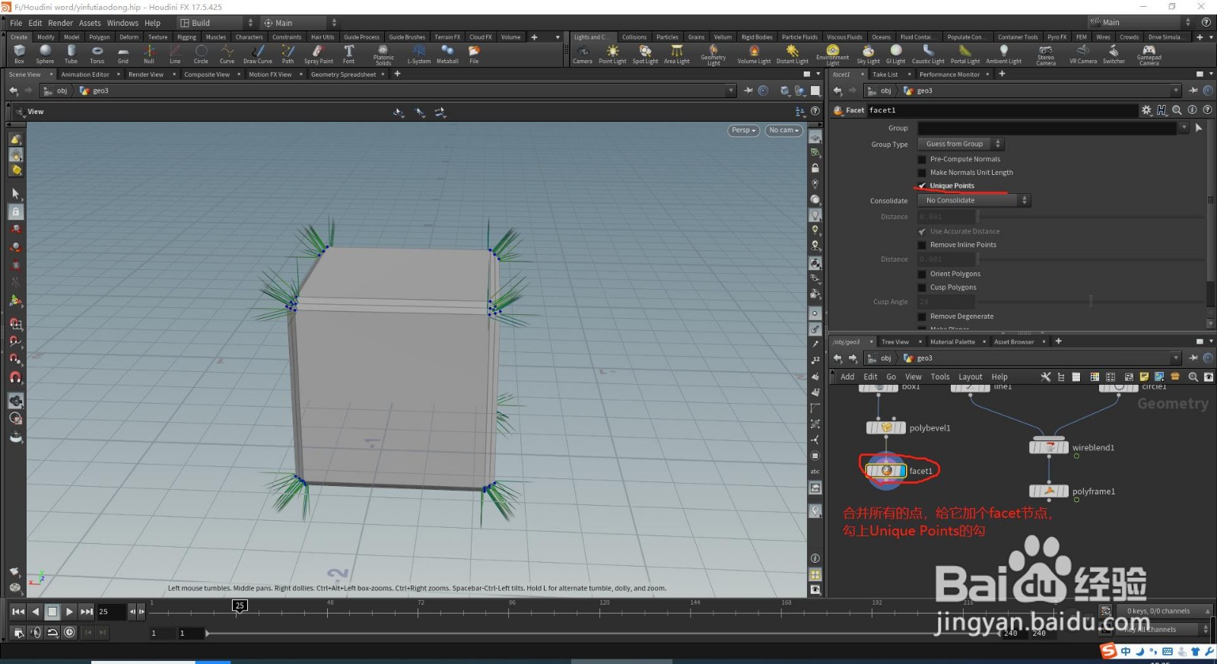The image size is (1217, 664).
Task: Jump to first frame
Action: [18, 612]
